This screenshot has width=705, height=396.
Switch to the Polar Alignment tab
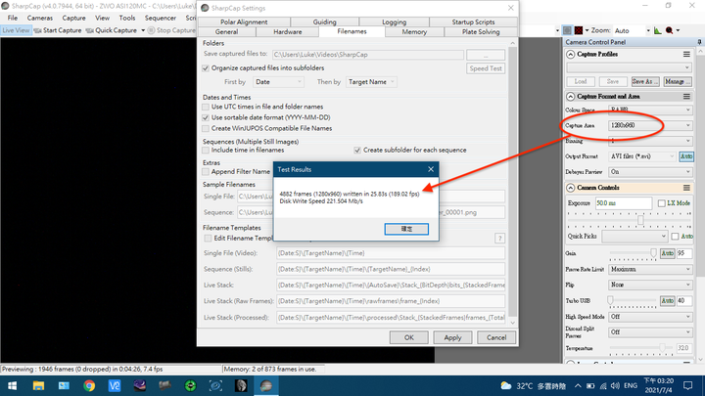pos(244,22)
